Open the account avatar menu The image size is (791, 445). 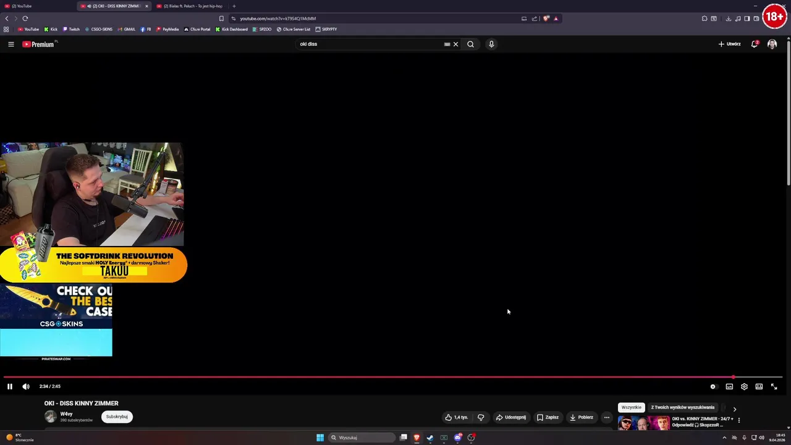click(772, 44)
